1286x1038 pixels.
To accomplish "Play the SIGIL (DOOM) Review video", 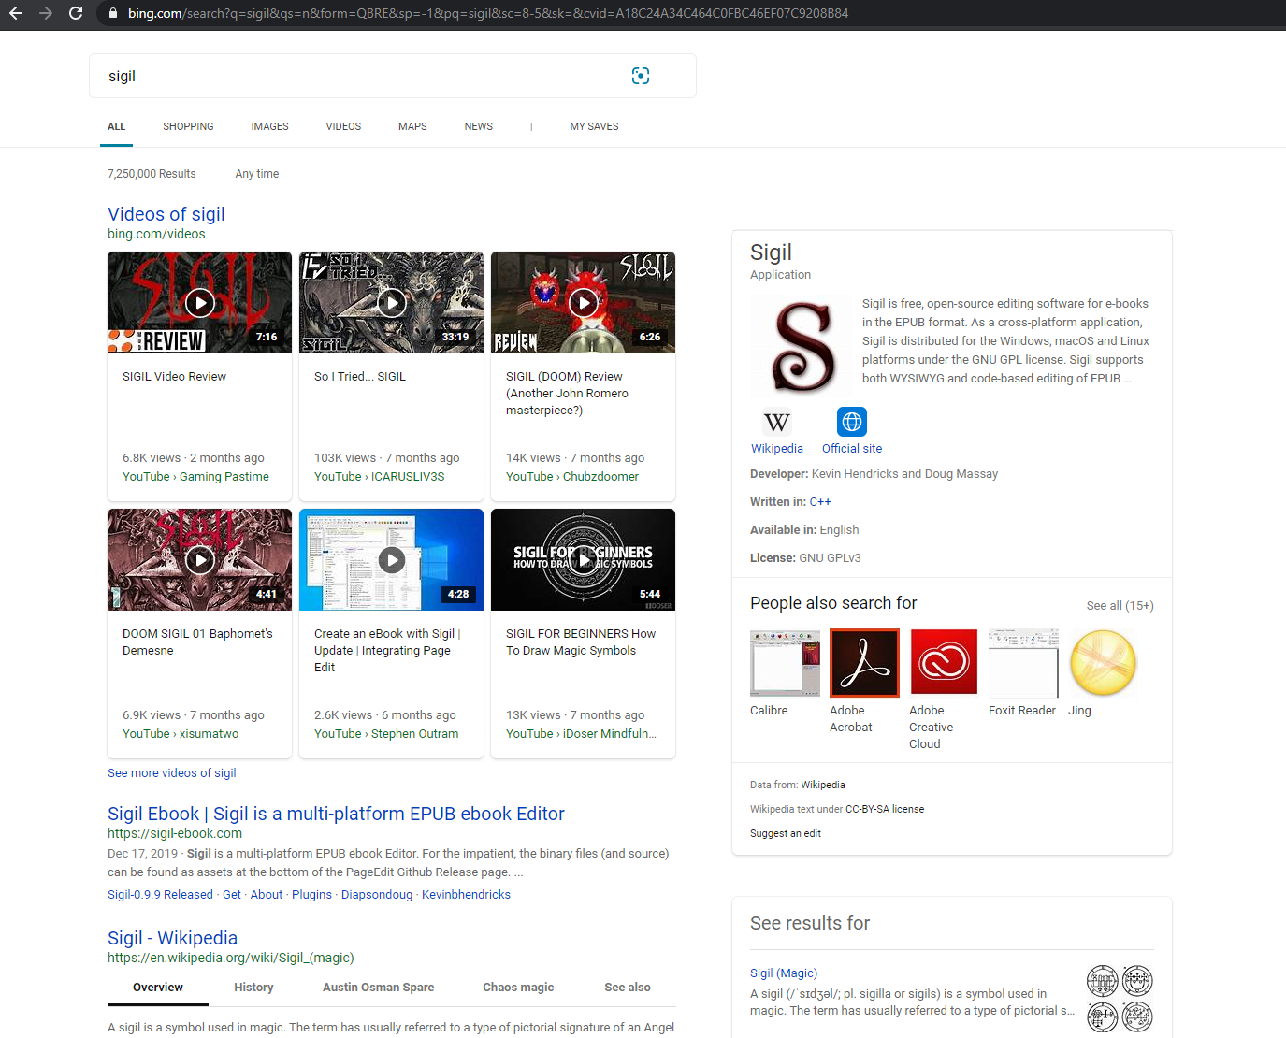I will point(584,302).
